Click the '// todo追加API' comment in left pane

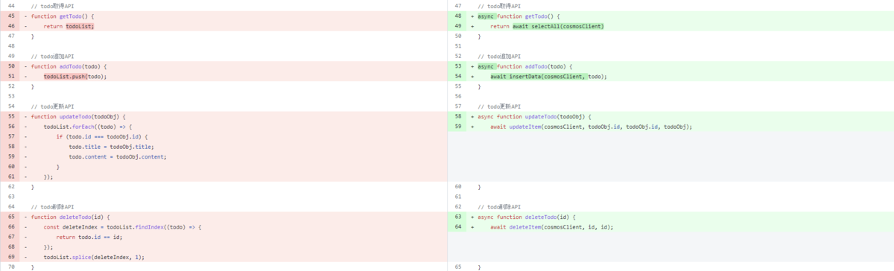click(52, 56)
